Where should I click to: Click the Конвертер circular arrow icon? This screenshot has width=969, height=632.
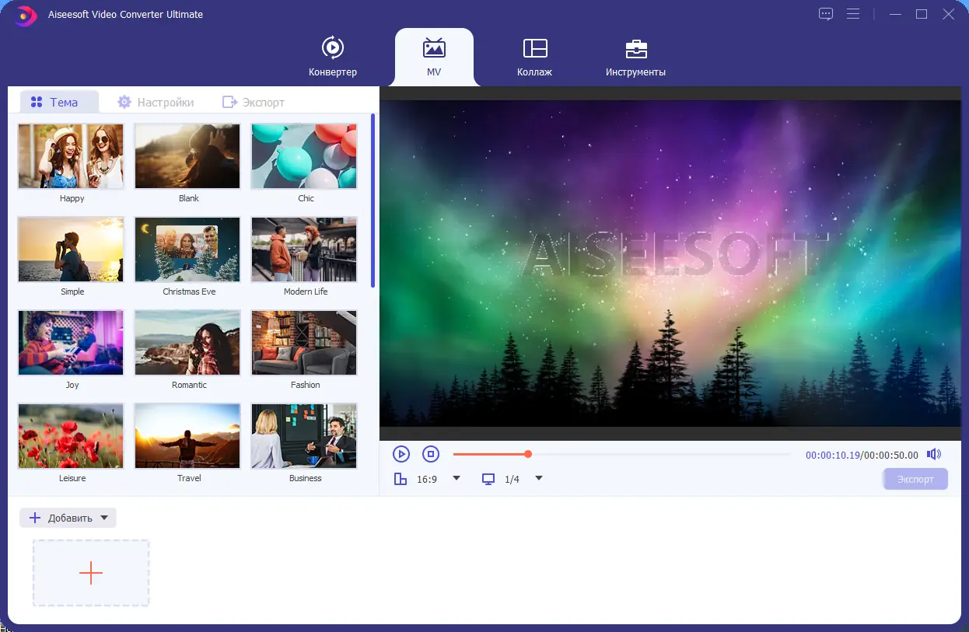tap(333, 48)
